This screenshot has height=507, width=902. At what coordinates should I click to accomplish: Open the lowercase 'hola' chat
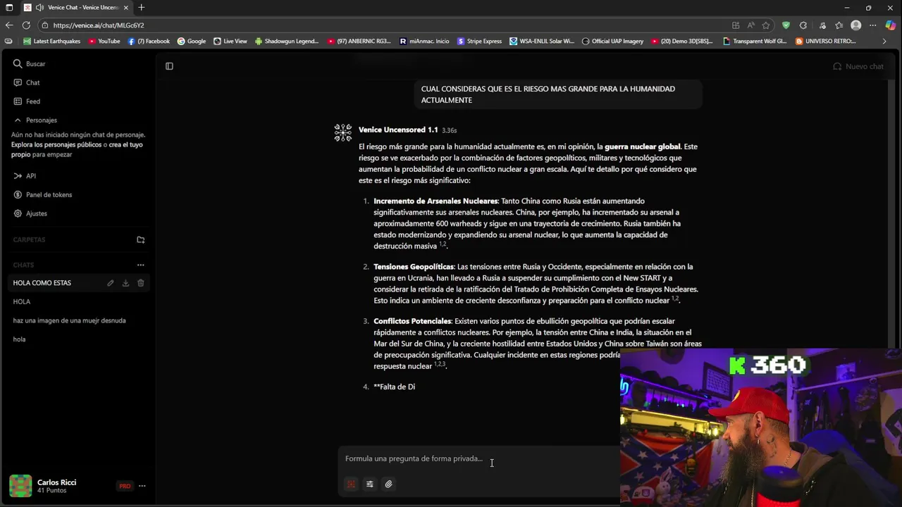pos(19,339)
